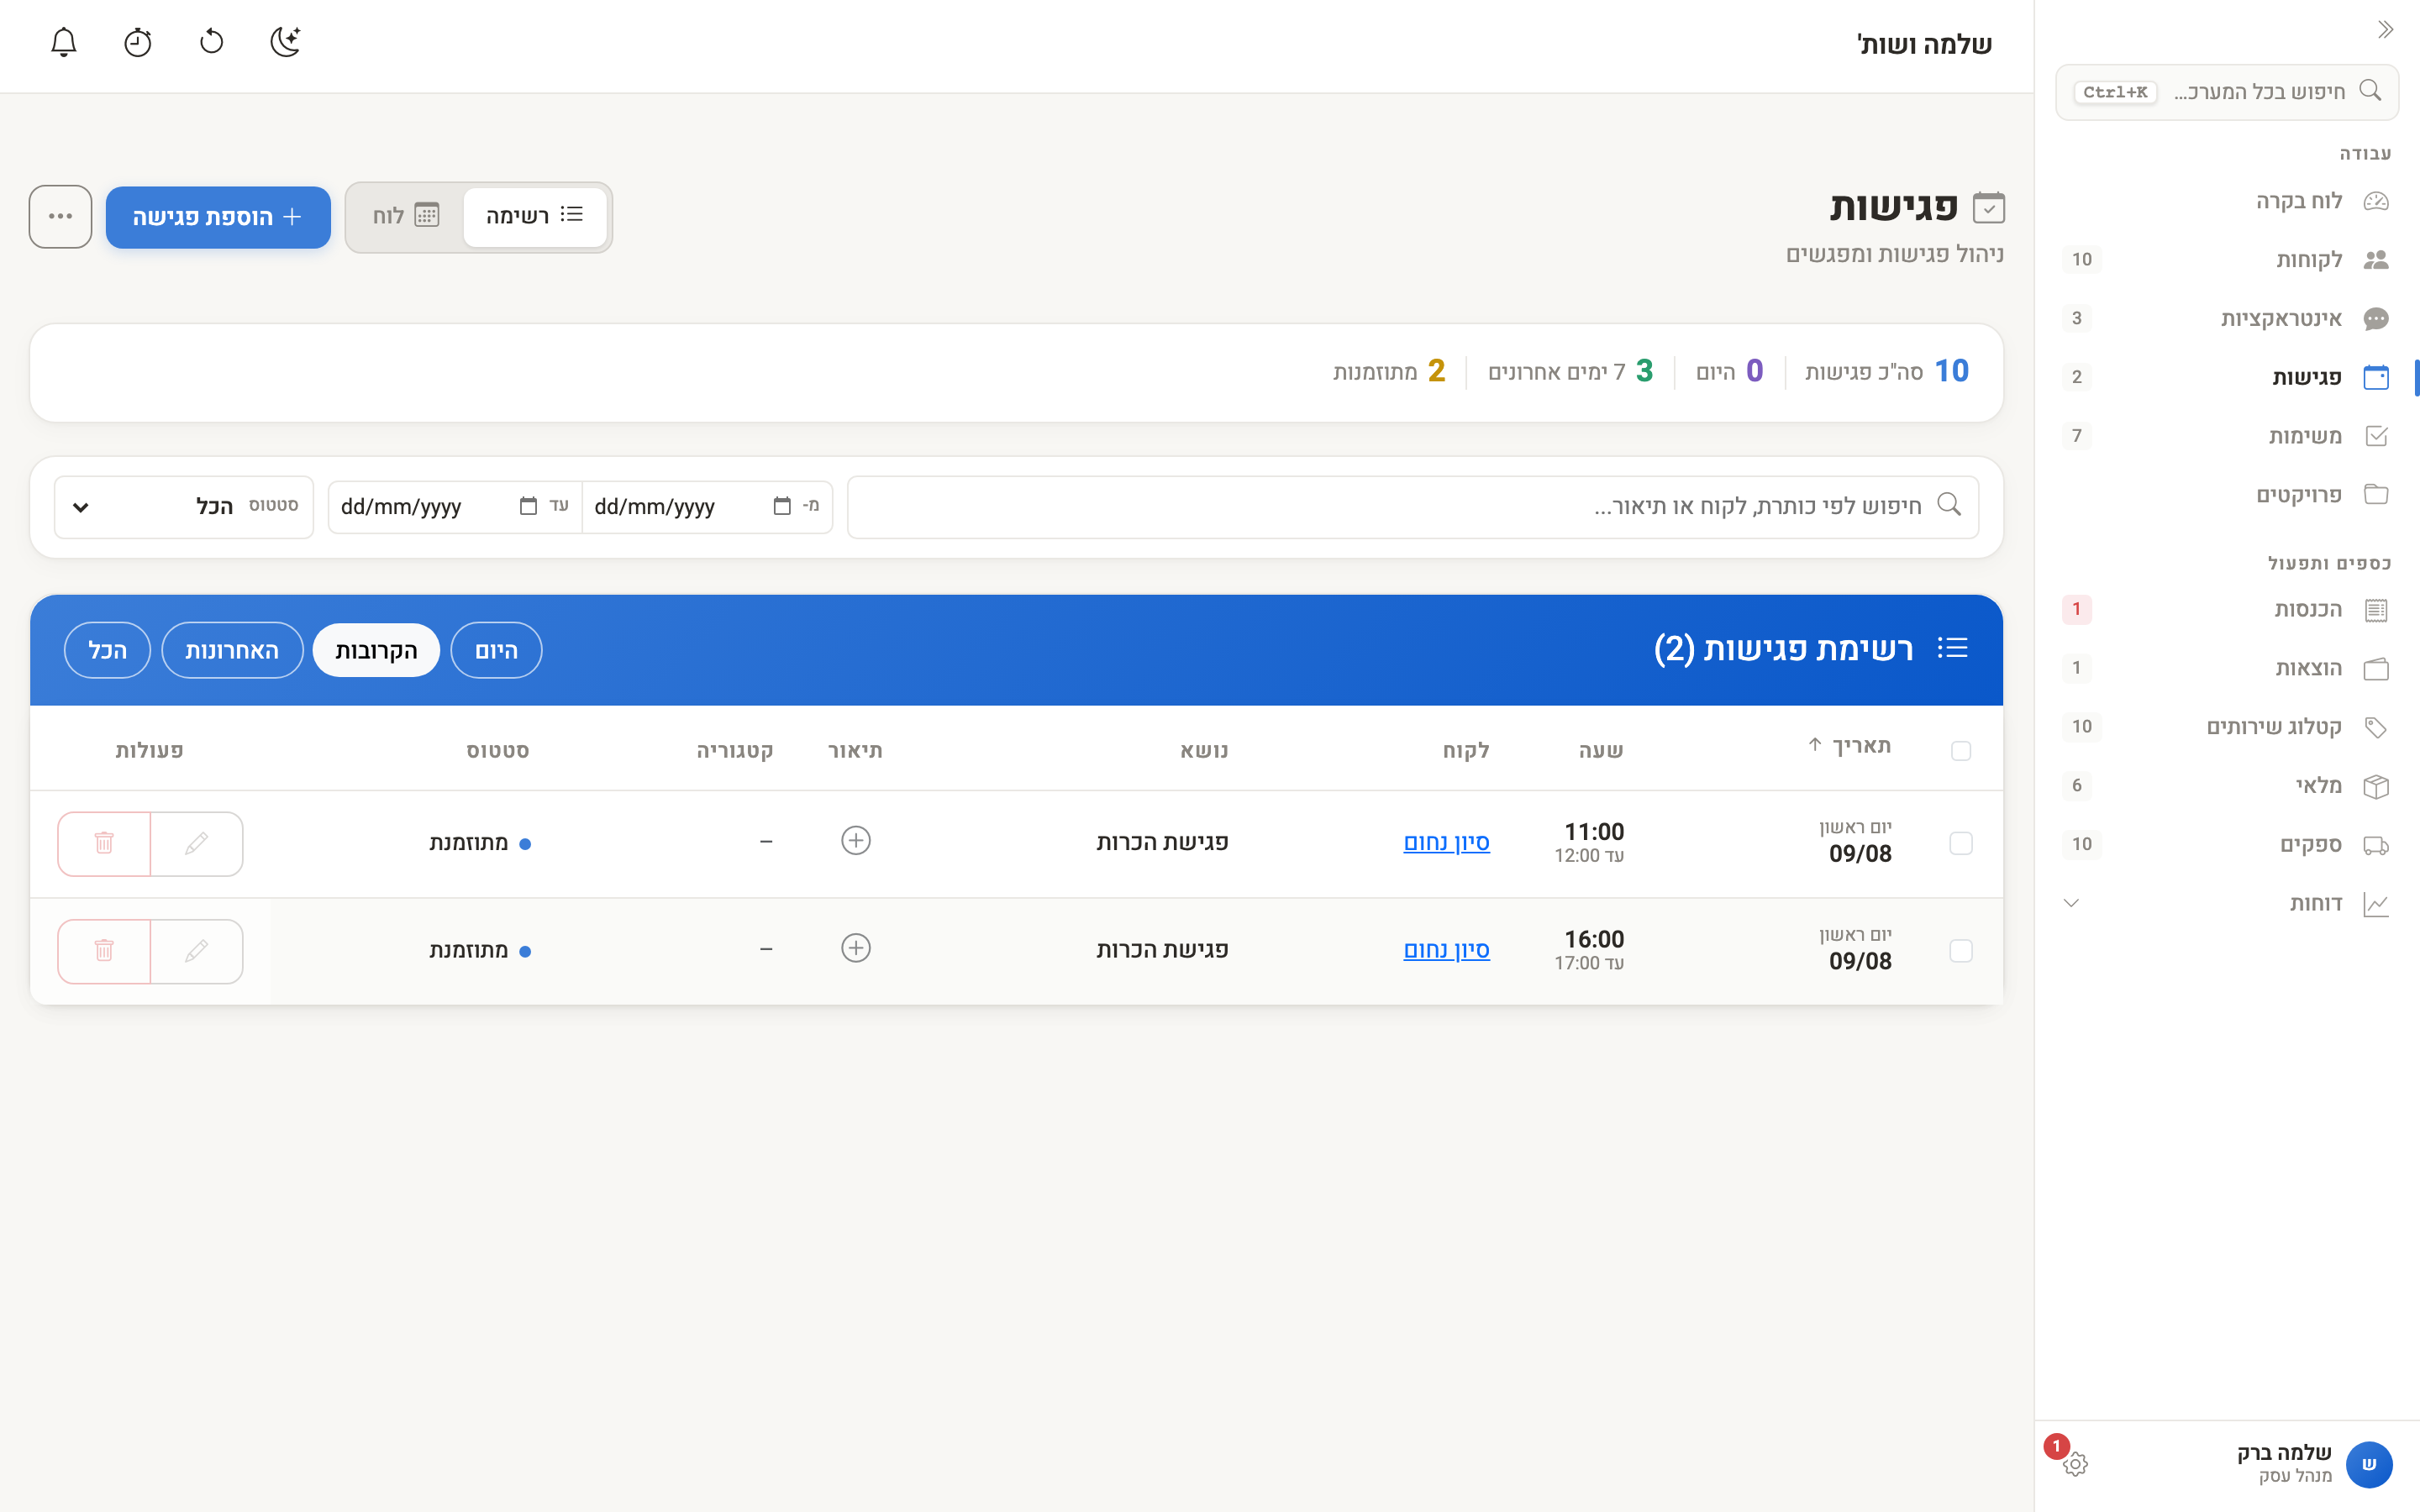Open the more options ellipsis button
The height and width of the screenshot is (1512, 2420).
tap(60, 216)
